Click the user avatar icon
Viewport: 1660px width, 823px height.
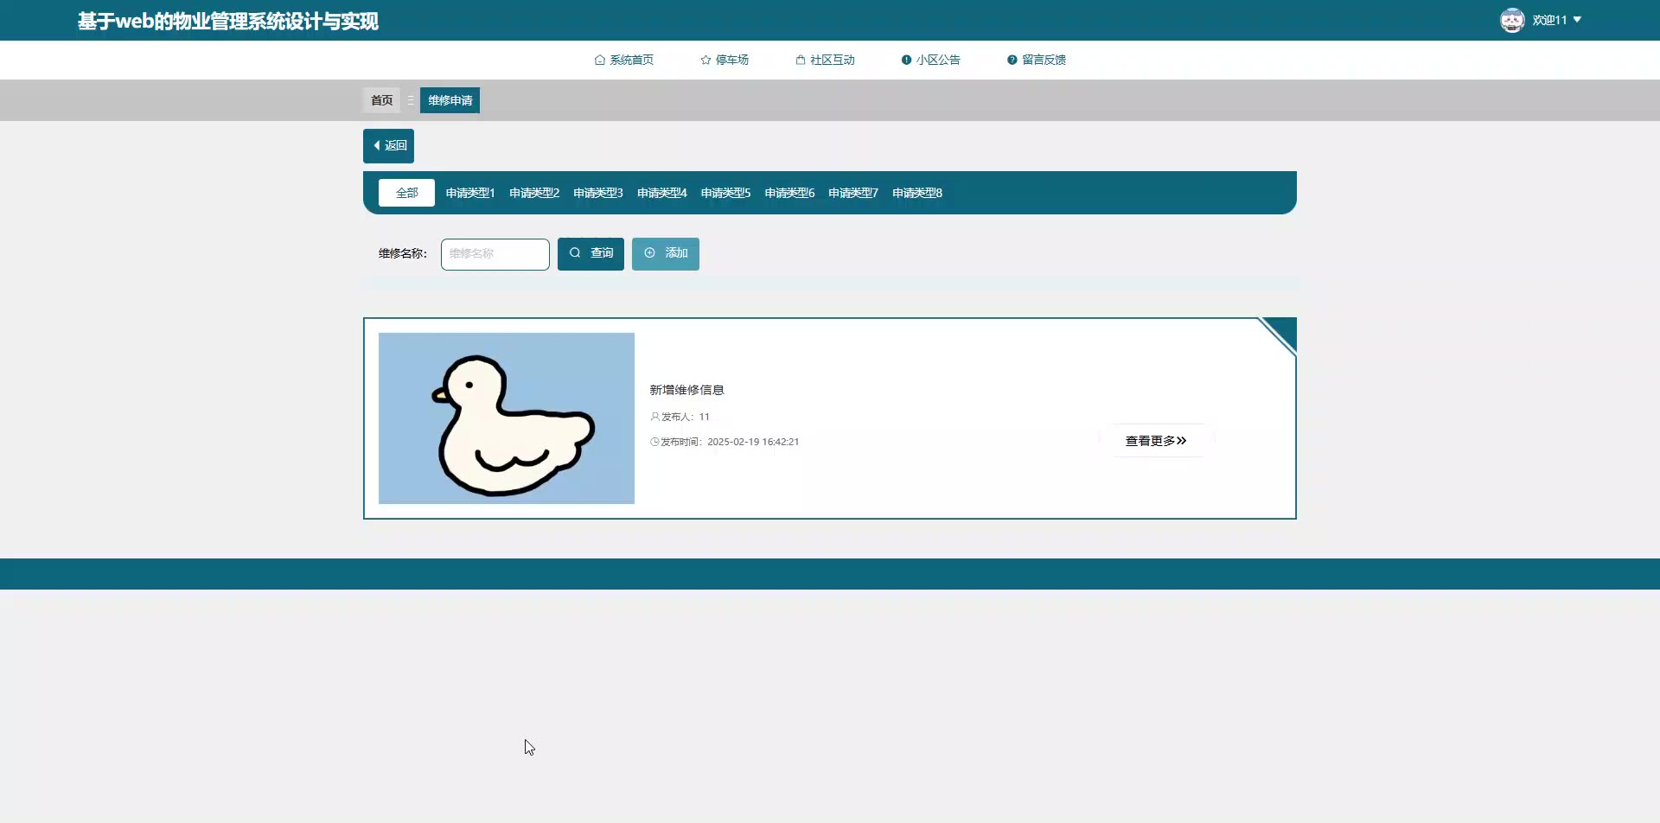pyautogui.click(x=1512, y=20)
